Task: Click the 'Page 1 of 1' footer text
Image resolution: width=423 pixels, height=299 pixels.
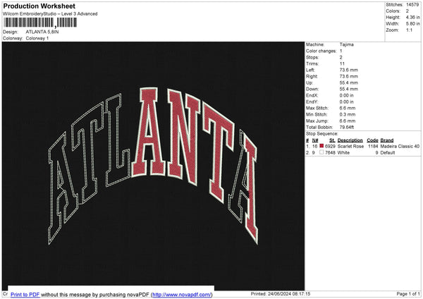Action: point(408,294)
